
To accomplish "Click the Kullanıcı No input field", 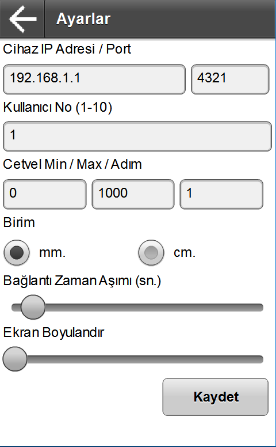I will (x=137, y=137).
